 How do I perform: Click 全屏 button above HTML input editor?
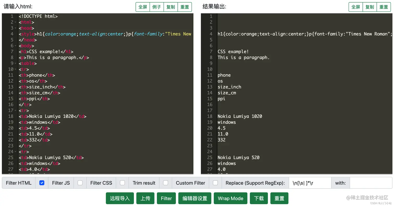tap(143, 7)
